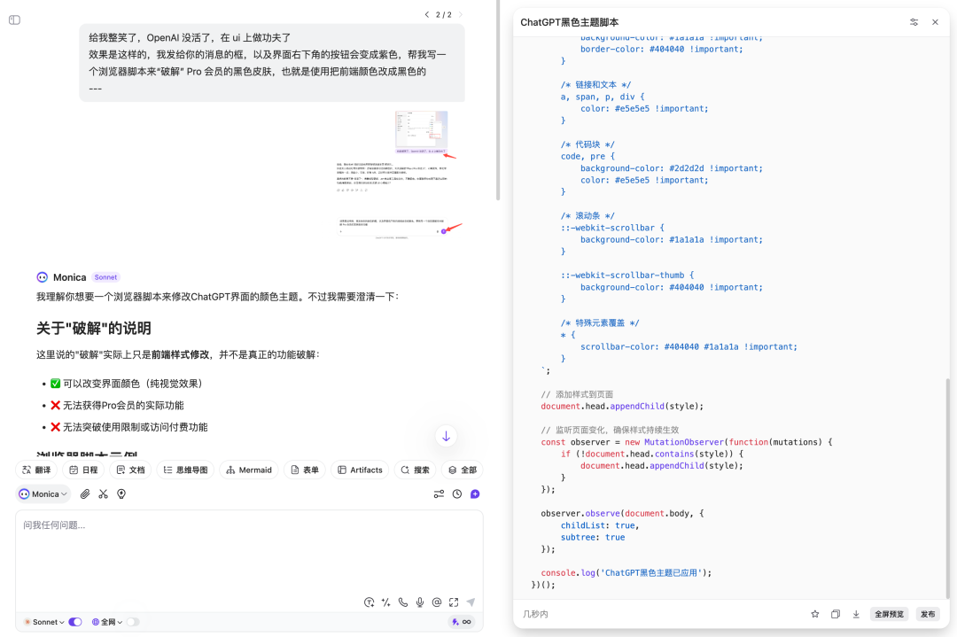Click the console.log code line

626,573
